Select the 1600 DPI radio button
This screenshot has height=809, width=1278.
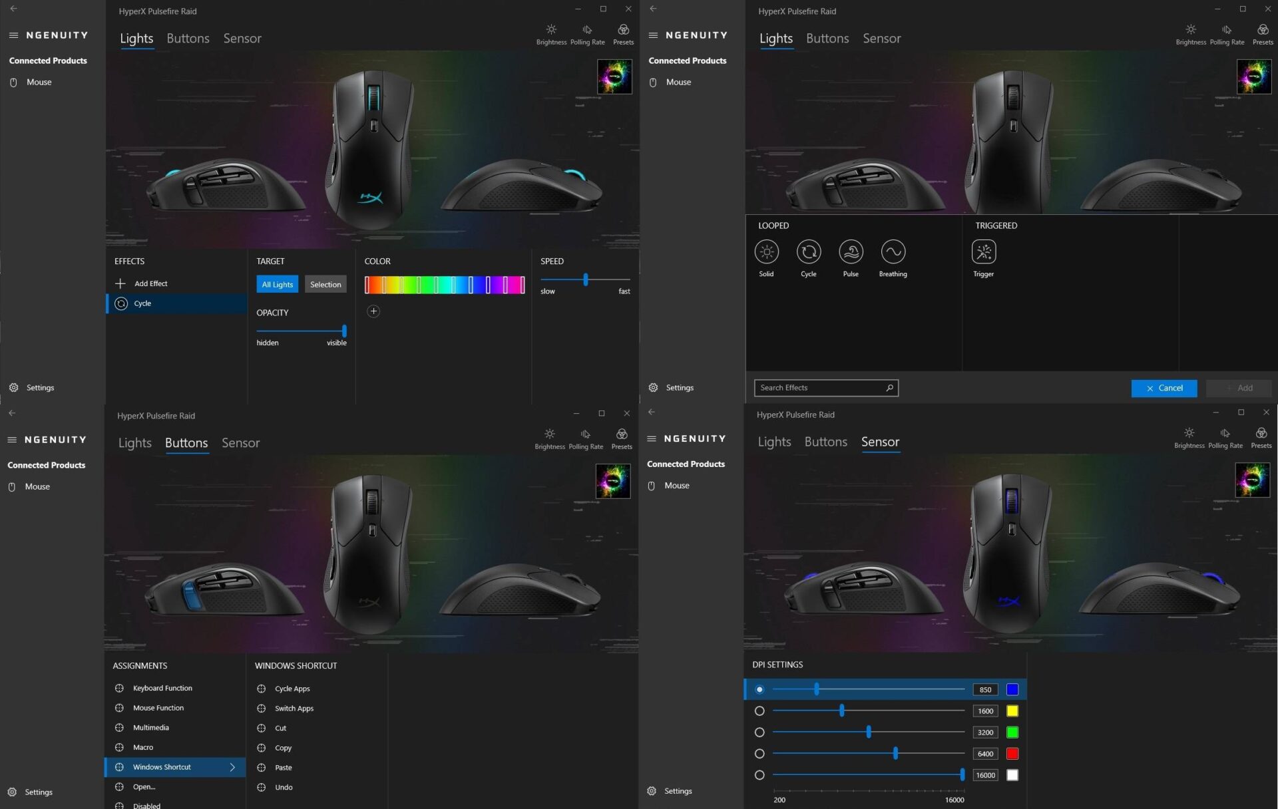coord(759,711)
